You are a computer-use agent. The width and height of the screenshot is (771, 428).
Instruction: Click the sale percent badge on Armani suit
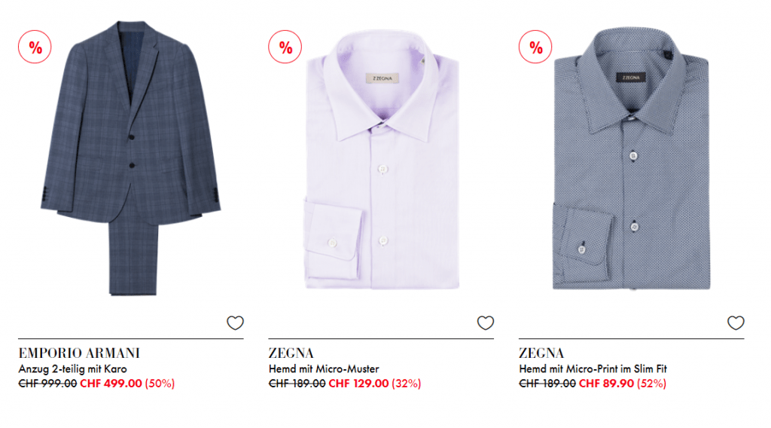coord(35,47)
